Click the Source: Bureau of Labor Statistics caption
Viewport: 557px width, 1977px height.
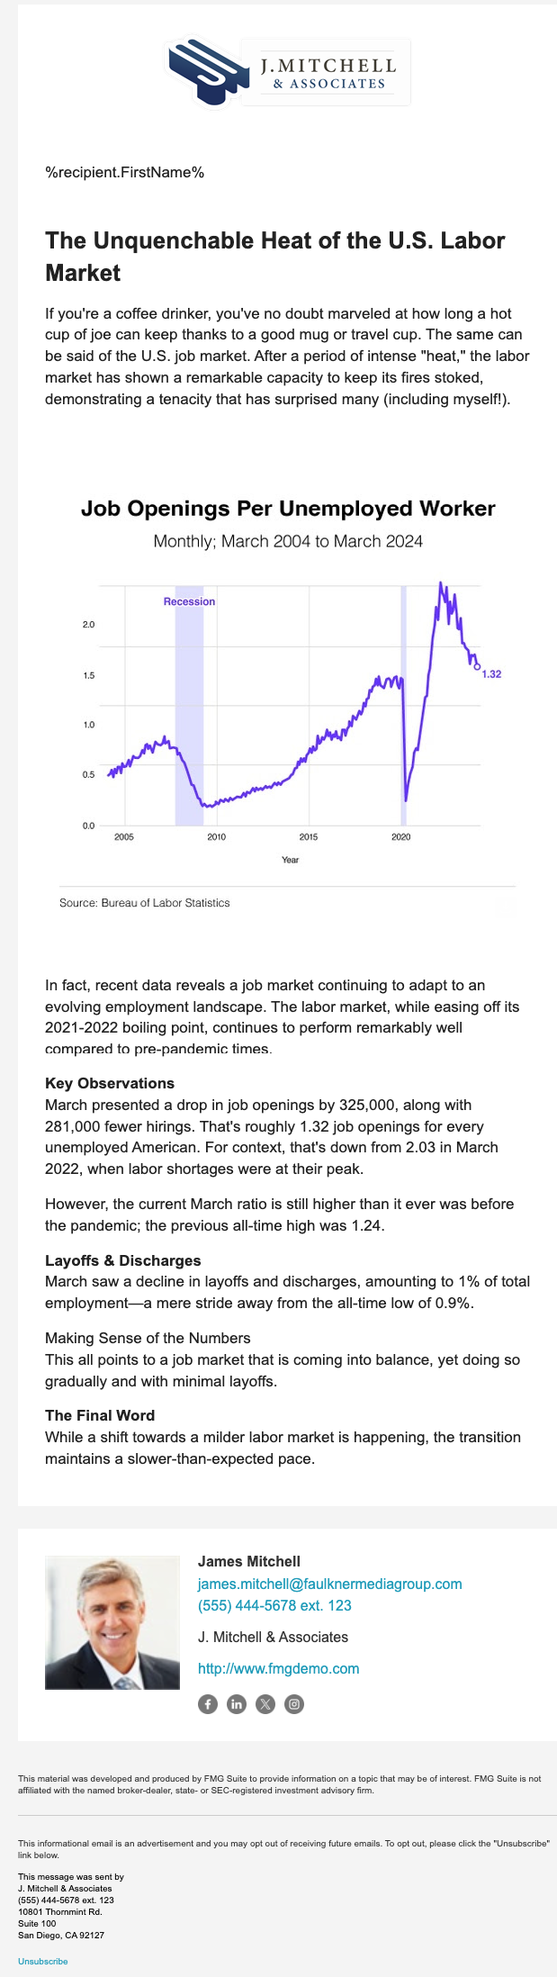tap(144, 902)
